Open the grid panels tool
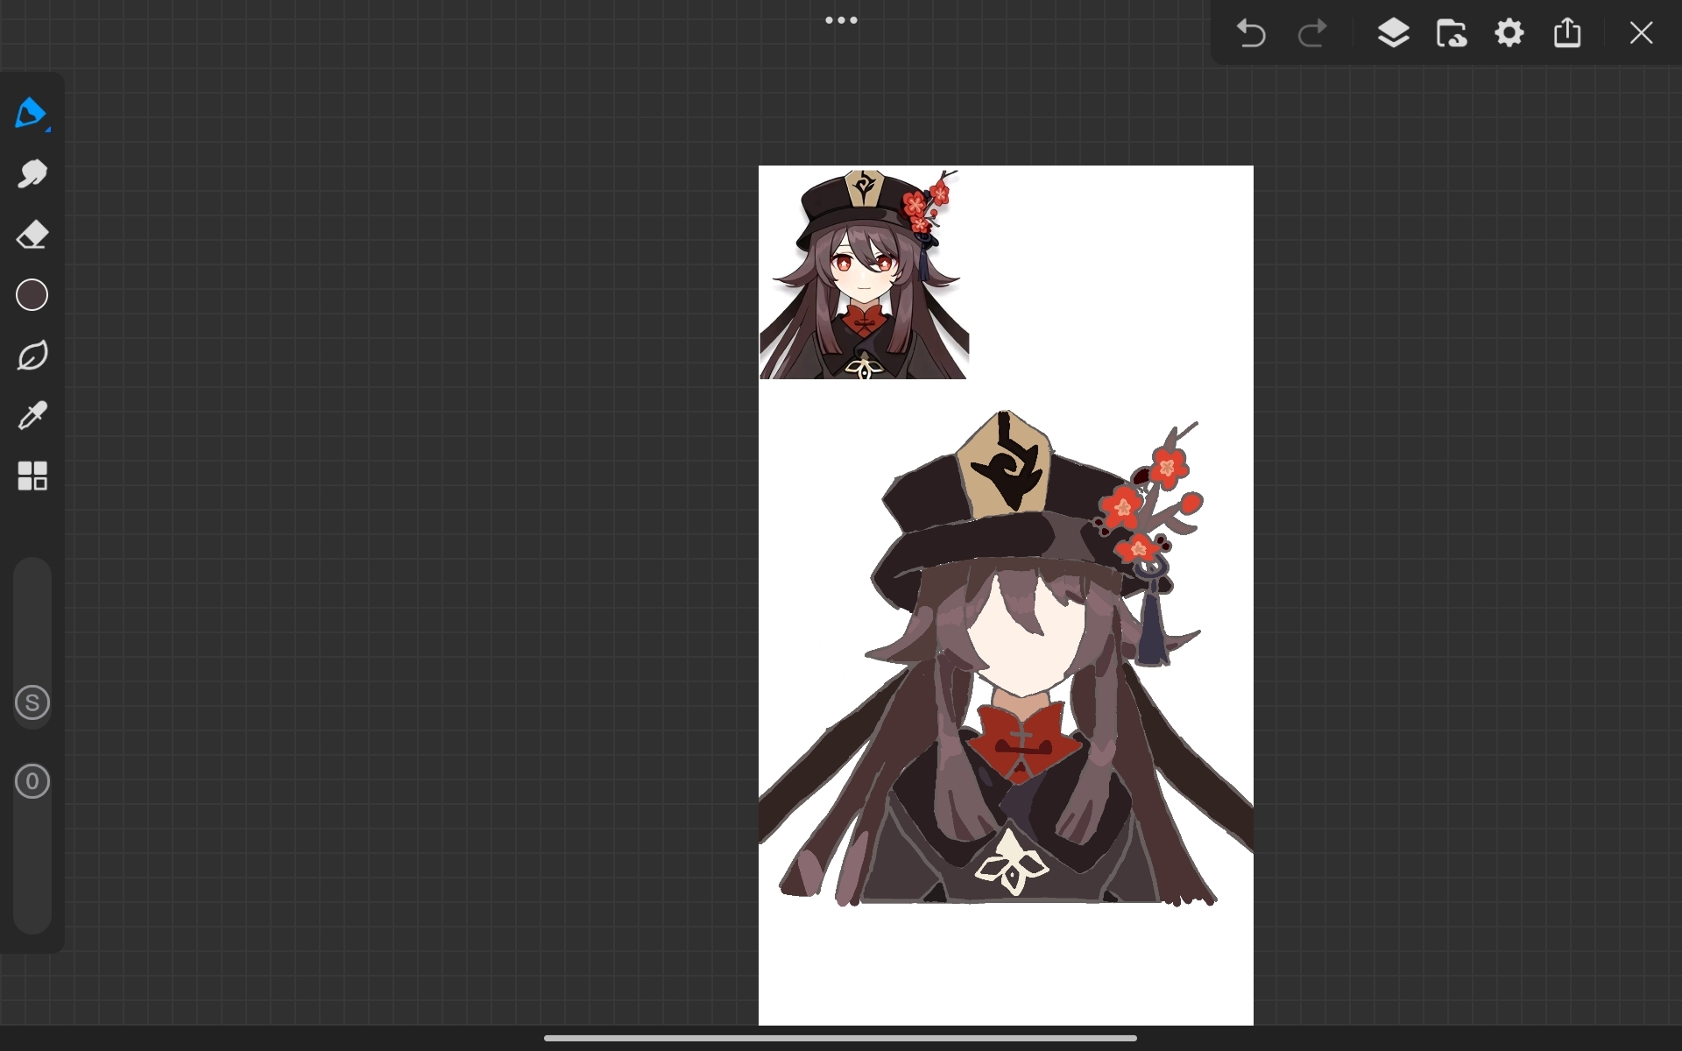Image resolution: width=1682 pixels, height=1051 pixels. (32, 476)
